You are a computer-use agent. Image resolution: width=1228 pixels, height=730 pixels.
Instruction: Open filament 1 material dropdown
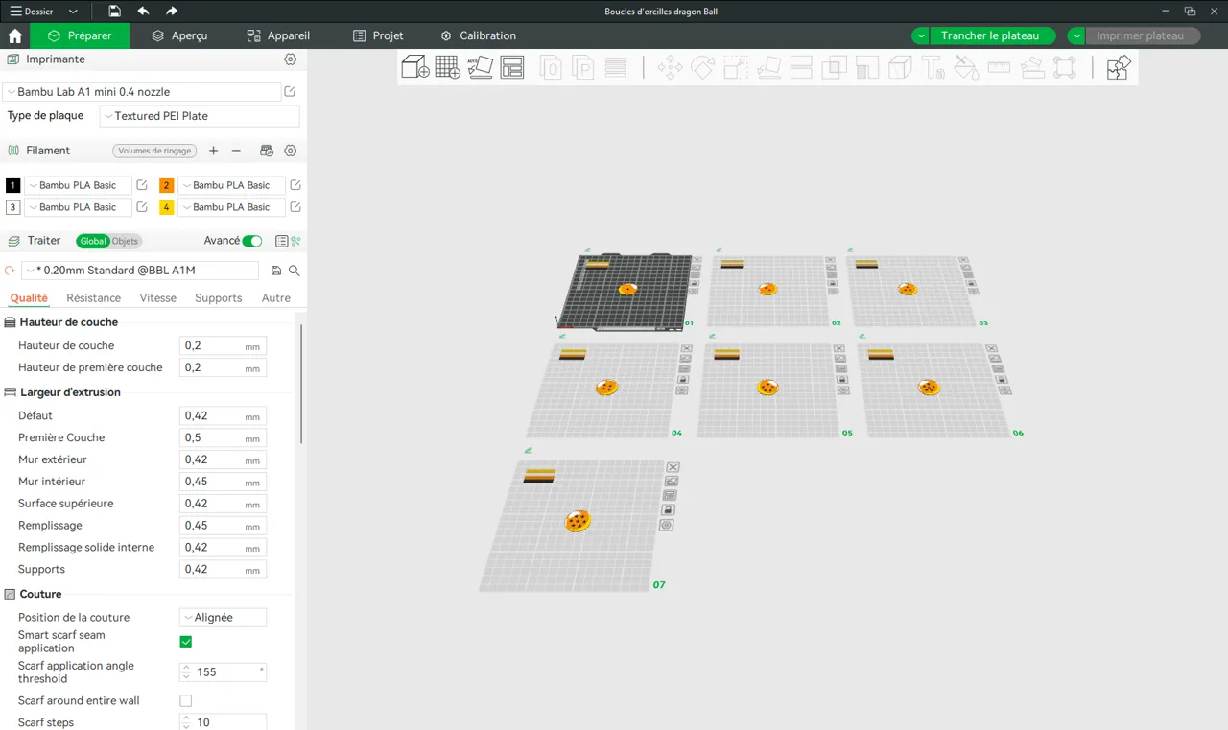coord(78,185)
